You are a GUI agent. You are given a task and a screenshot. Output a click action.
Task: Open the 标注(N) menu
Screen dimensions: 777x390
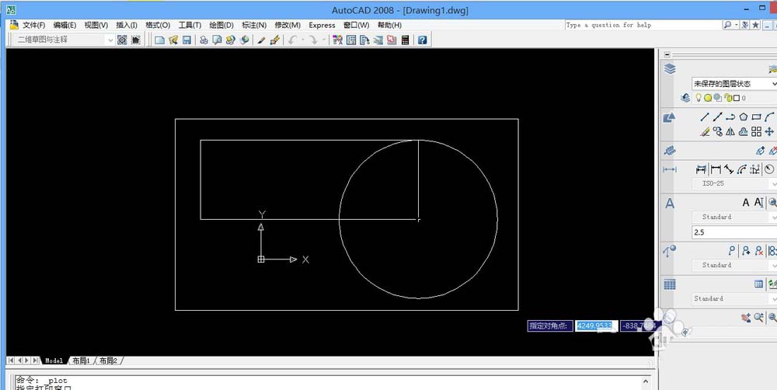pos(254,25)
